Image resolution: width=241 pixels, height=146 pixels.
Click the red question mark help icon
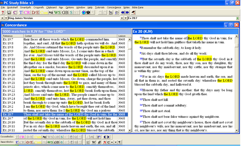(x=3, y=12)
